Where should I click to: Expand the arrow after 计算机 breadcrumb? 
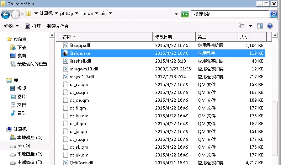pos(56,13)
